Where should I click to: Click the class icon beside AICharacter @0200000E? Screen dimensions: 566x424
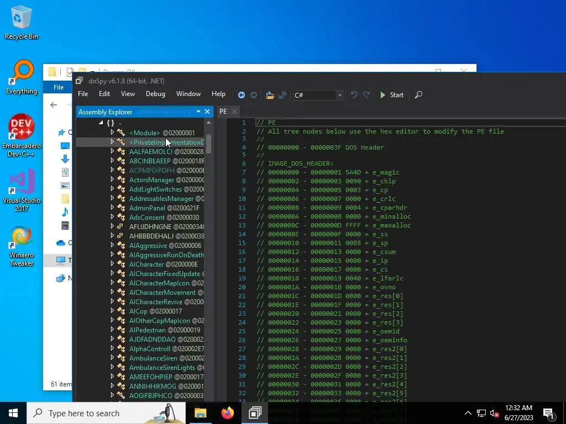pyautogui.click(x=121, y=264)
